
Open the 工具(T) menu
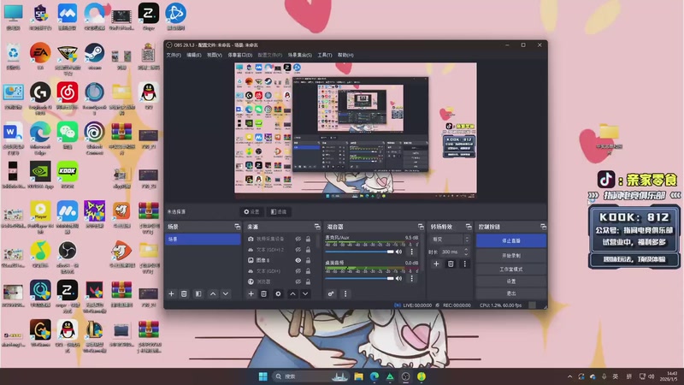point(325,55)
